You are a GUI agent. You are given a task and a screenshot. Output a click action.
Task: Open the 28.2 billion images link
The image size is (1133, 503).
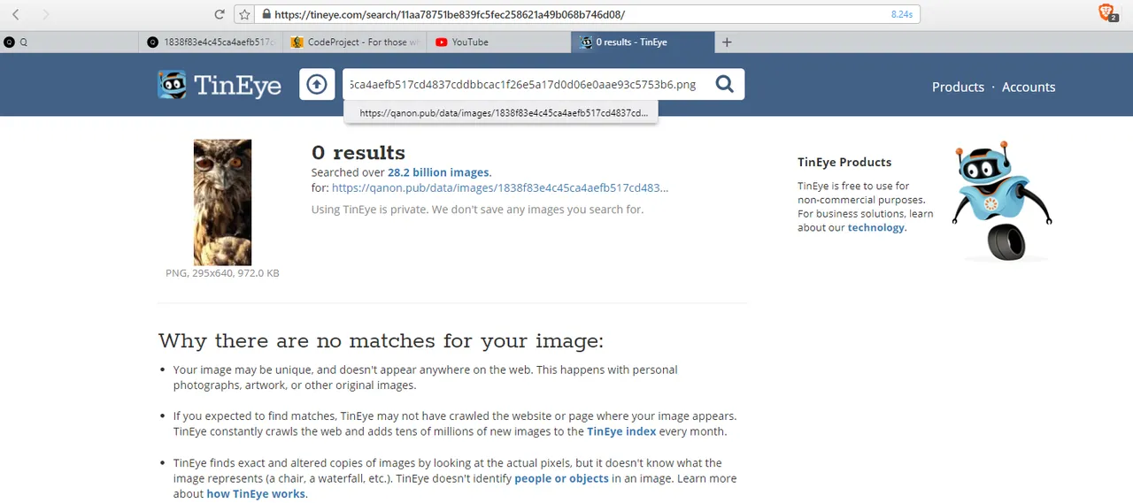click(x=438, y=172)
